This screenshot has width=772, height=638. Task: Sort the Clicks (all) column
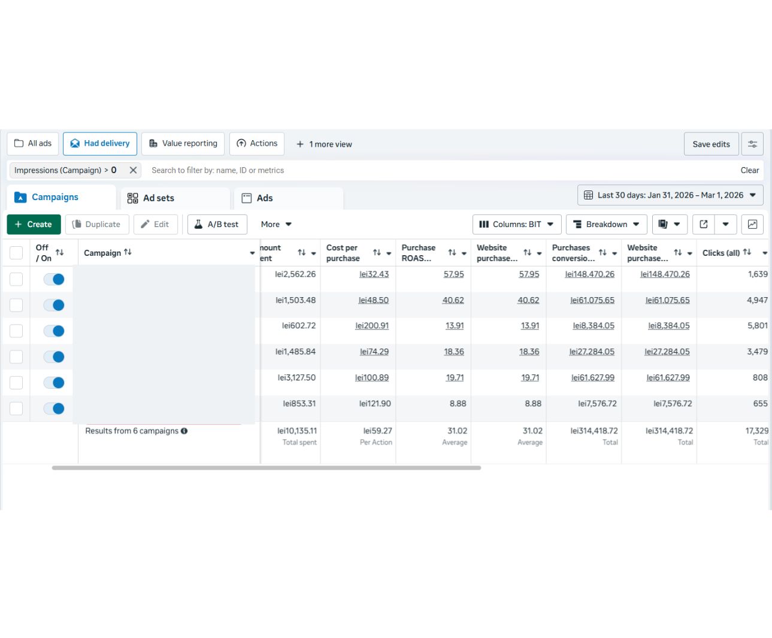click(747, 252)
